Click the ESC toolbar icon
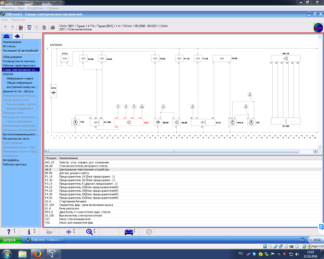The image size is (324, 259). pyautogui.click(x=21, y=27)
